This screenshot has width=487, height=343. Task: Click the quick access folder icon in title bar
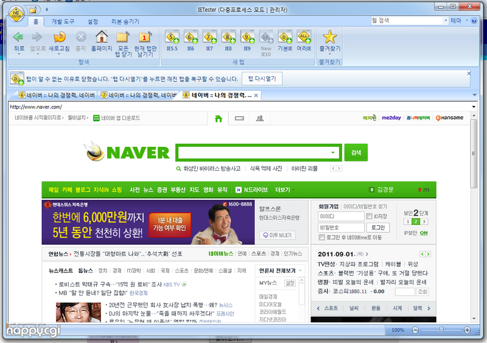tap(33, 10)
